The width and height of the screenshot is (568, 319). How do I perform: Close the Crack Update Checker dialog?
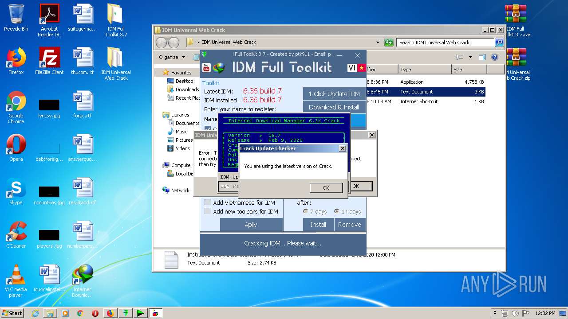[342, 148]
